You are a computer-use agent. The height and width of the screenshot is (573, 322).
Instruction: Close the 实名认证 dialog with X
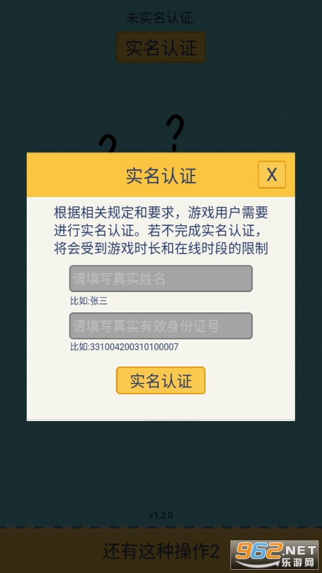pos(272,175)
